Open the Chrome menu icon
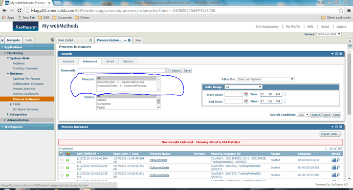The height and width of the screenshot is (190, 353). pos(349,11)
